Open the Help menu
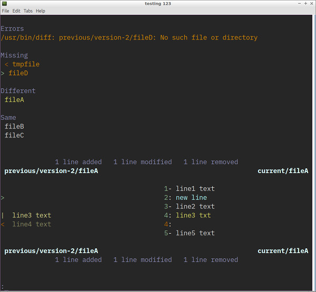316x292 pixels. click(x=41, y=11)
